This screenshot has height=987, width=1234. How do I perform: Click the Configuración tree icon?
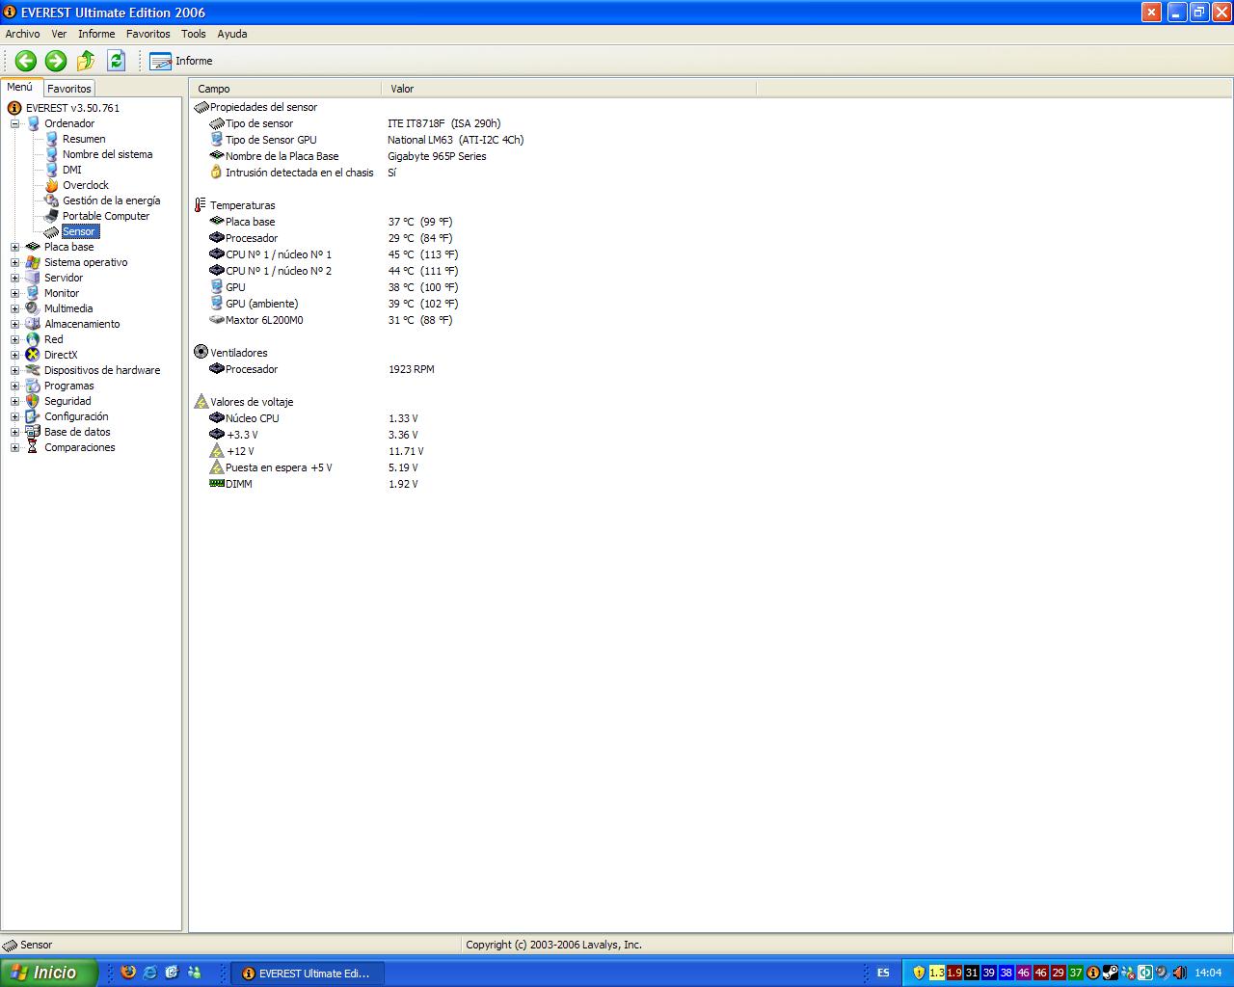(33, 416)
